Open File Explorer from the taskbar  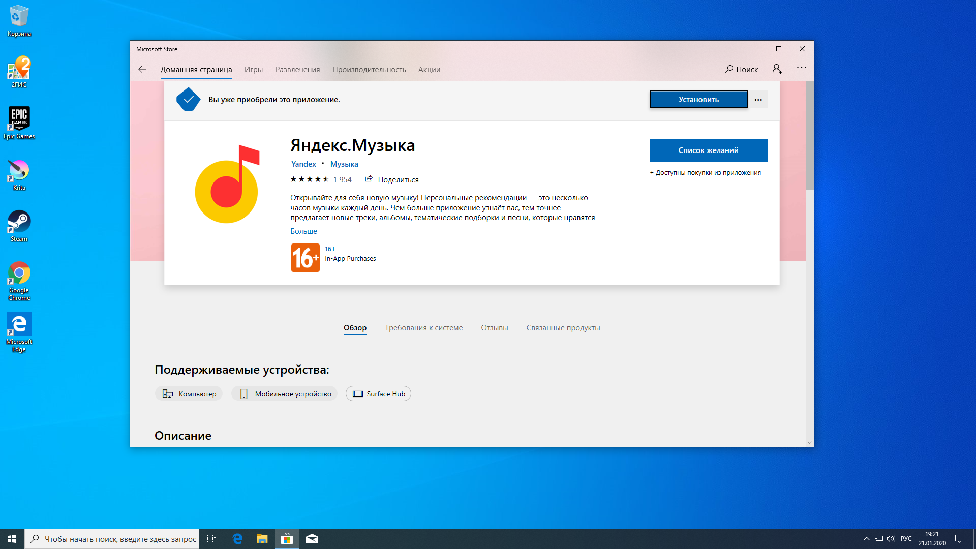click(x=262, y=539)
